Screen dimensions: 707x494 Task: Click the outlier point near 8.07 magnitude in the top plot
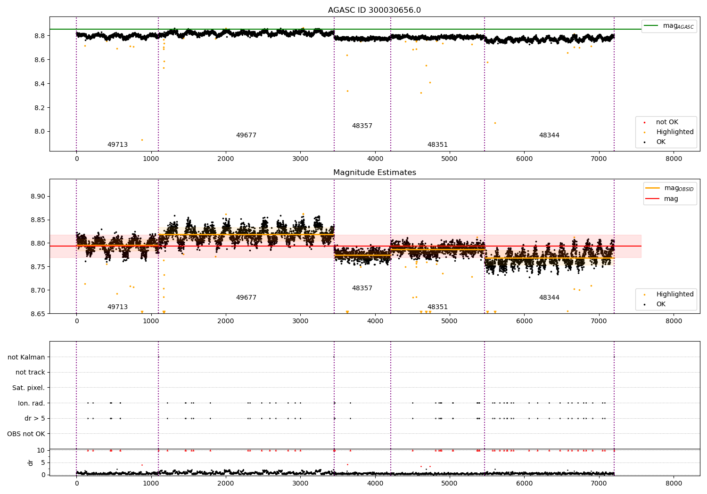pyautogui.click(x=495, y=123)
